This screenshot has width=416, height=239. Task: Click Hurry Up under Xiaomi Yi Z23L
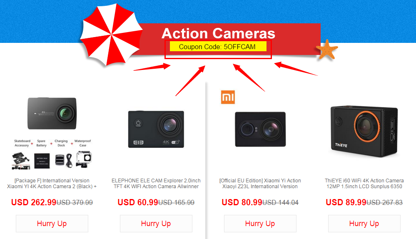(x=260, y=224)
